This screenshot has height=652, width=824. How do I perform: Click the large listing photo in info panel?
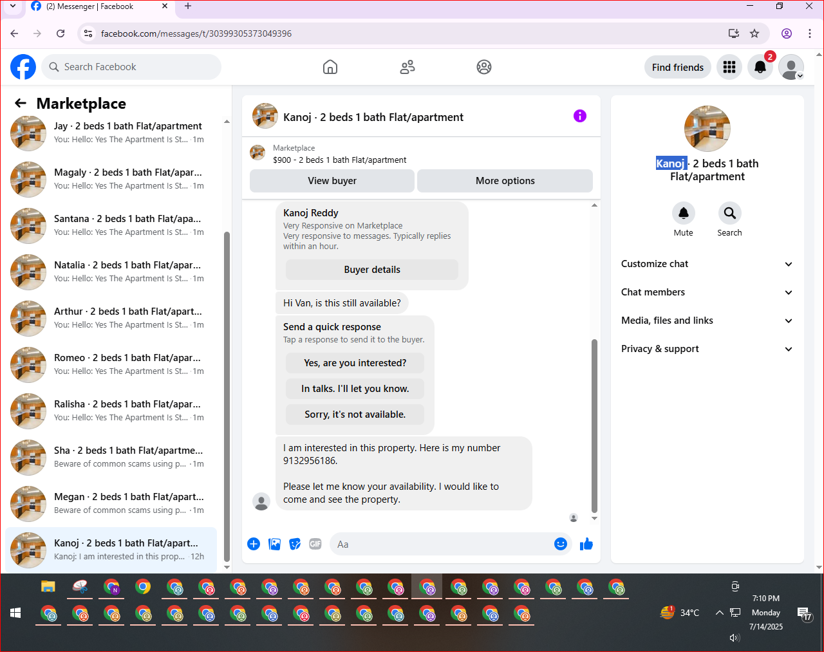click(x=707, y=129)
